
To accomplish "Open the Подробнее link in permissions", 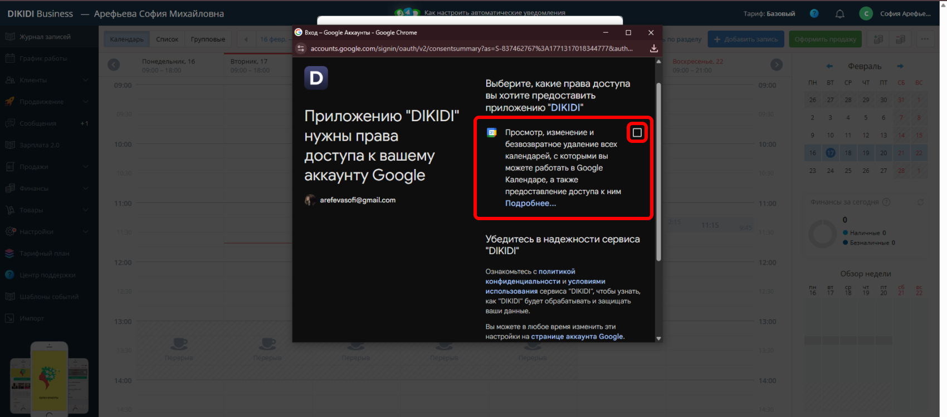I will [530, 203].
